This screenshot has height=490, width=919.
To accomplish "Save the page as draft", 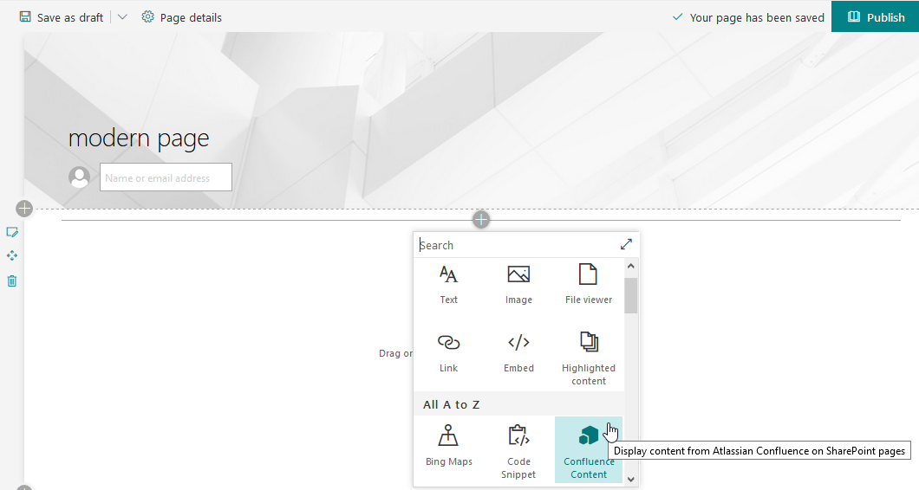I will (x=61, y=17).
